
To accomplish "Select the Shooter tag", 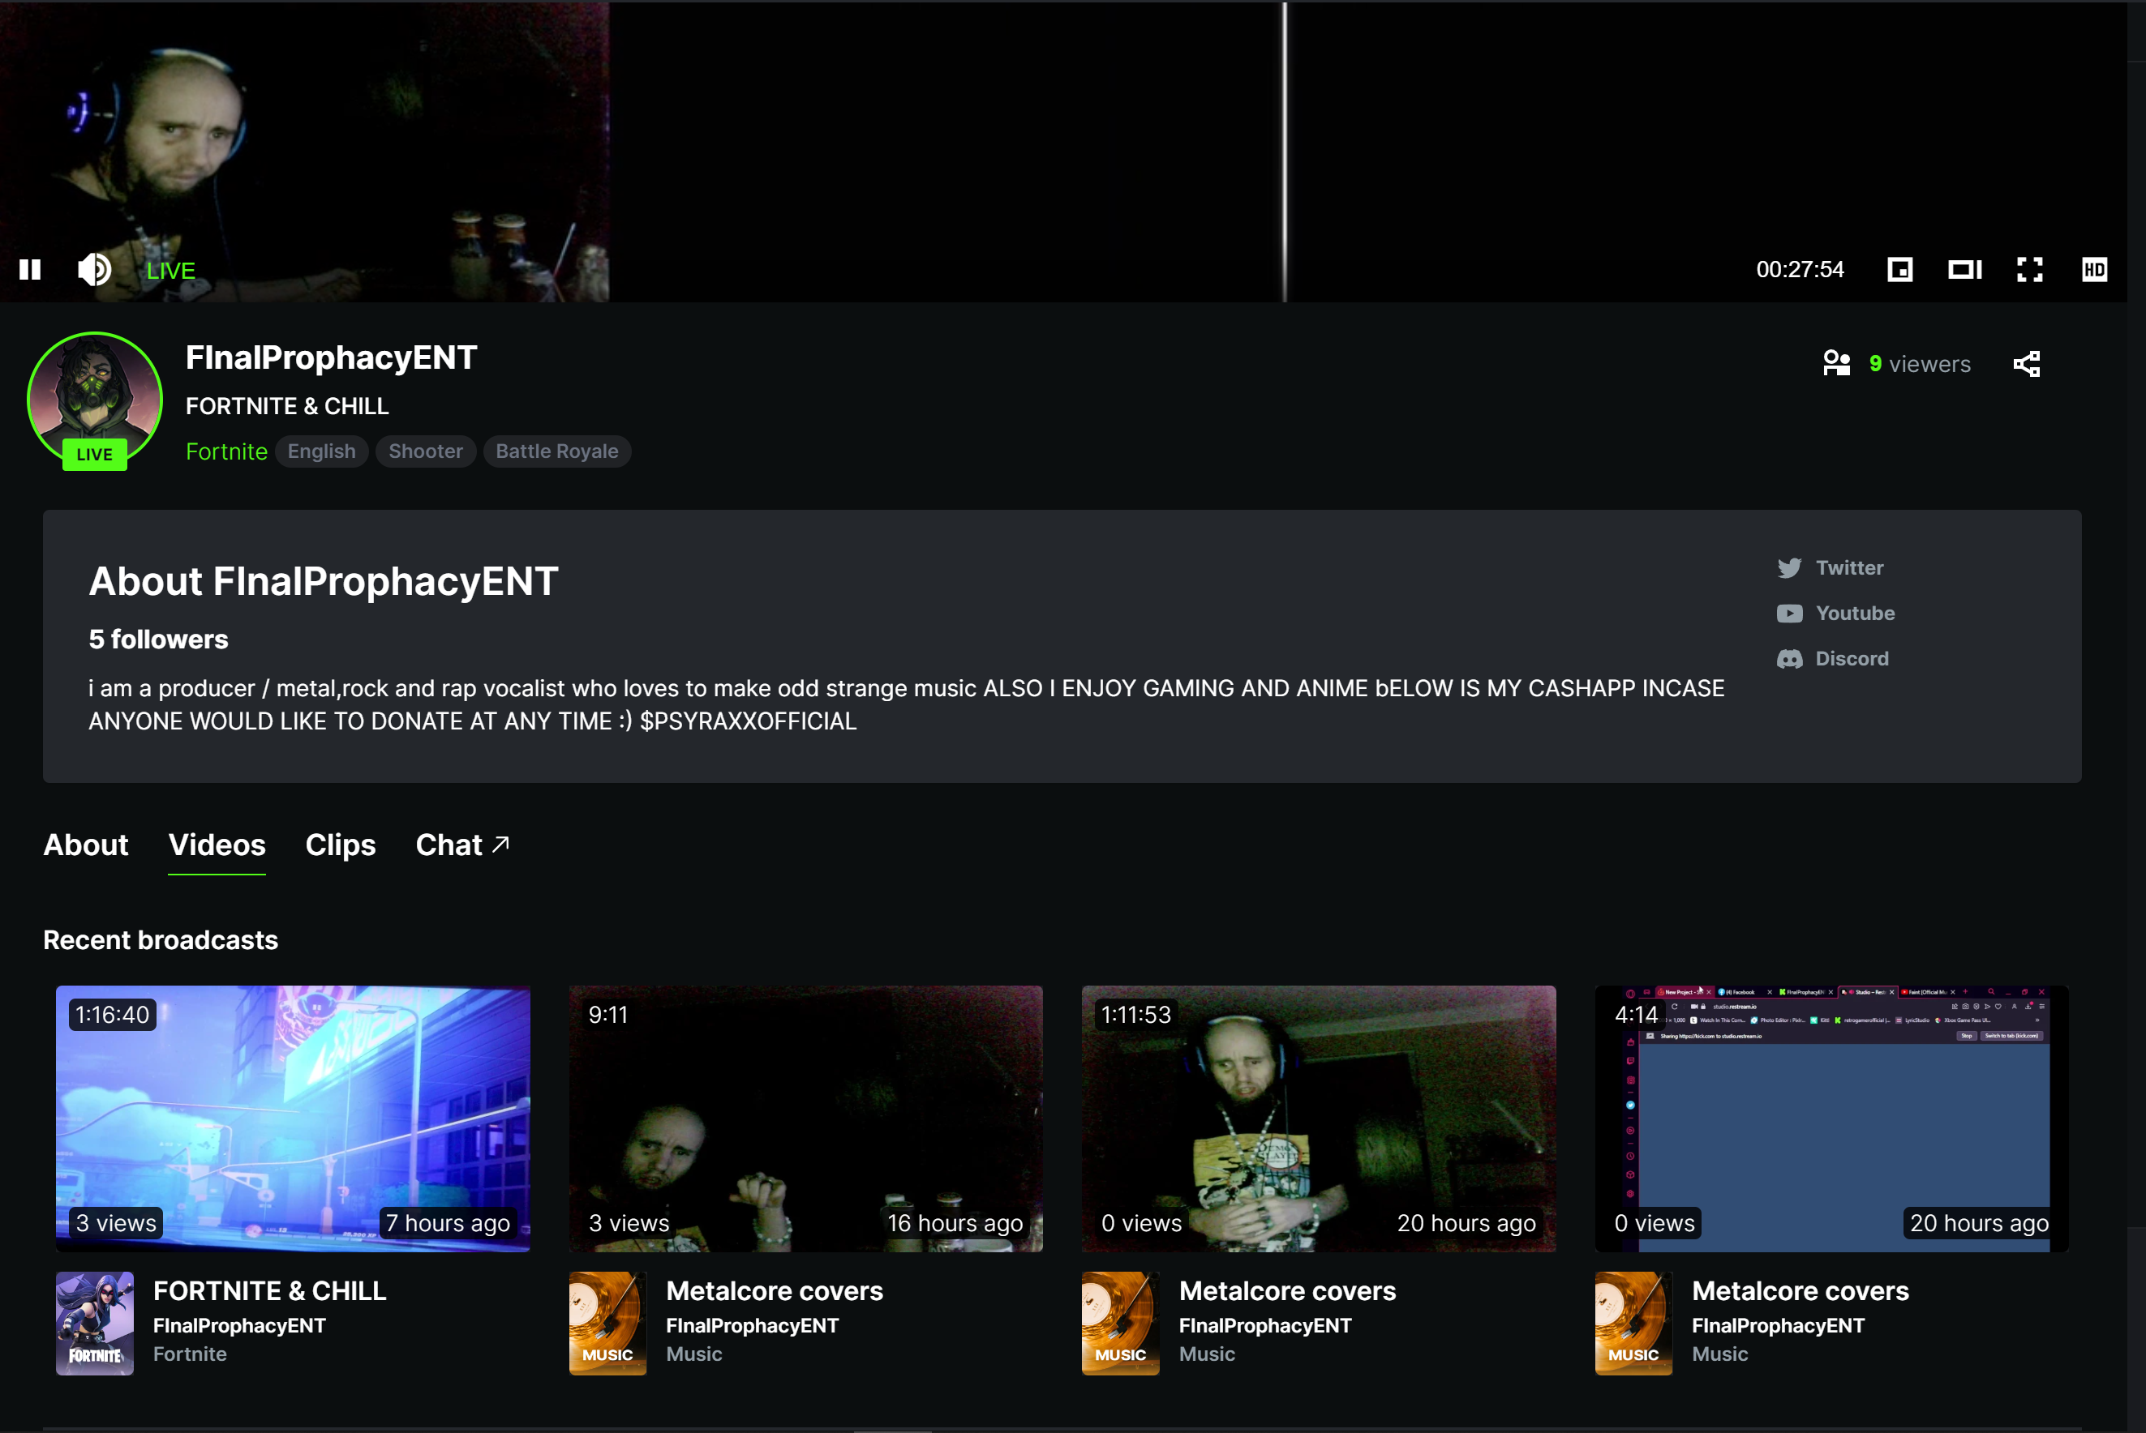I will 425,451.
